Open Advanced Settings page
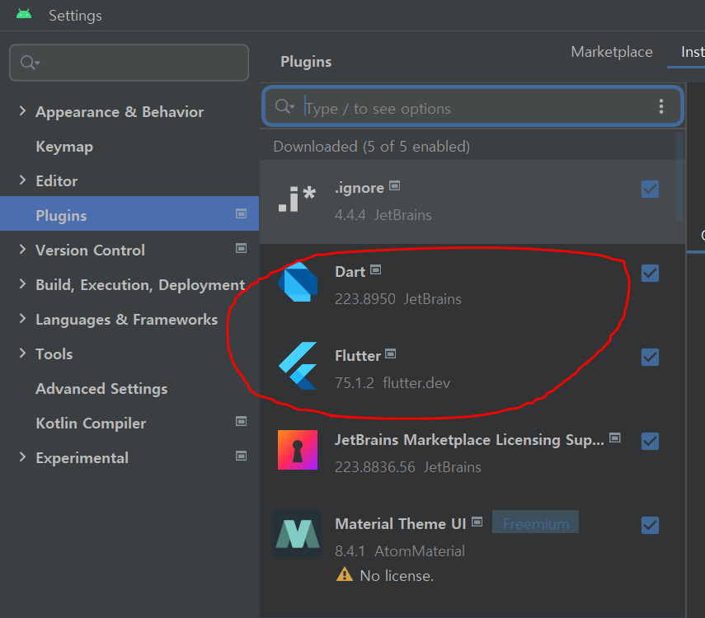 101,389
